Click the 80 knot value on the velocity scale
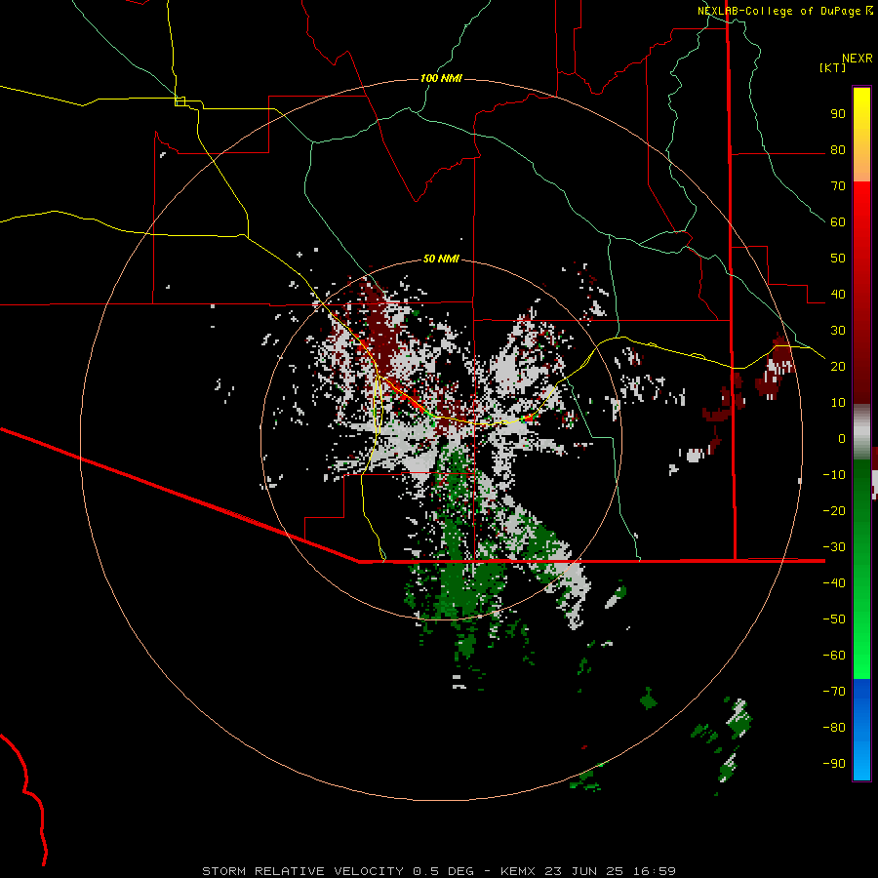Screen dimensions: 878x878 click(838, 149)
